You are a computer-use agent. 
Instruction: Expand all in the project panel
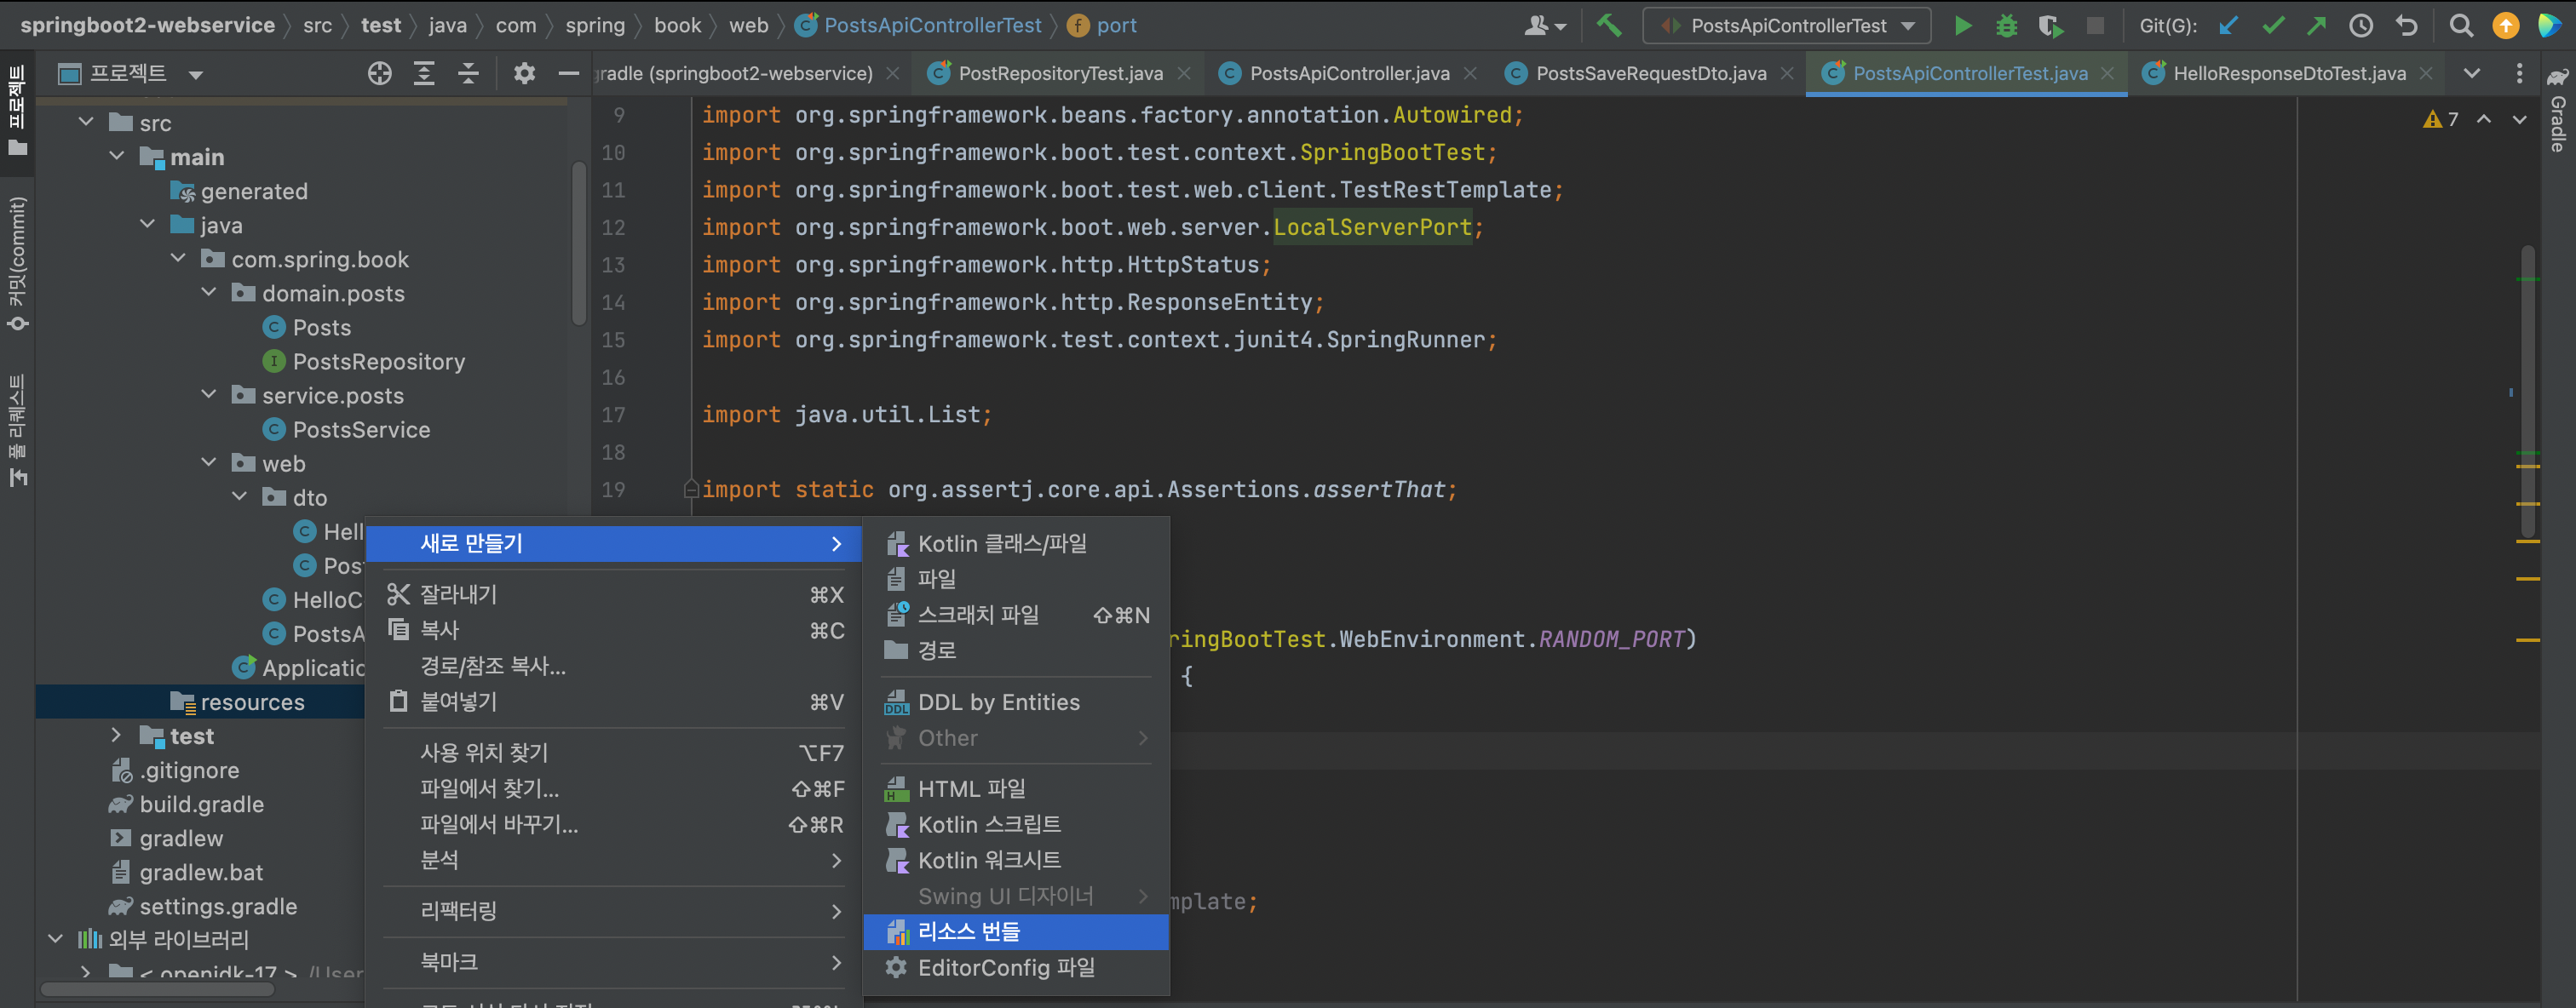424,73
